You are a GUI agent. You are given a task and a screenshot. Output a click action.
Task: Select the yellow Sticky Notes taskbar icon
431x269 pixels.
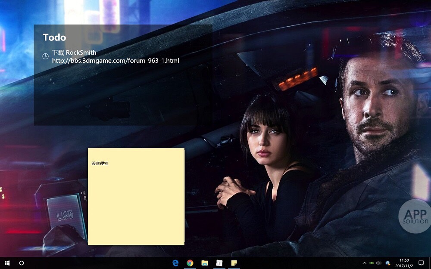234,263
